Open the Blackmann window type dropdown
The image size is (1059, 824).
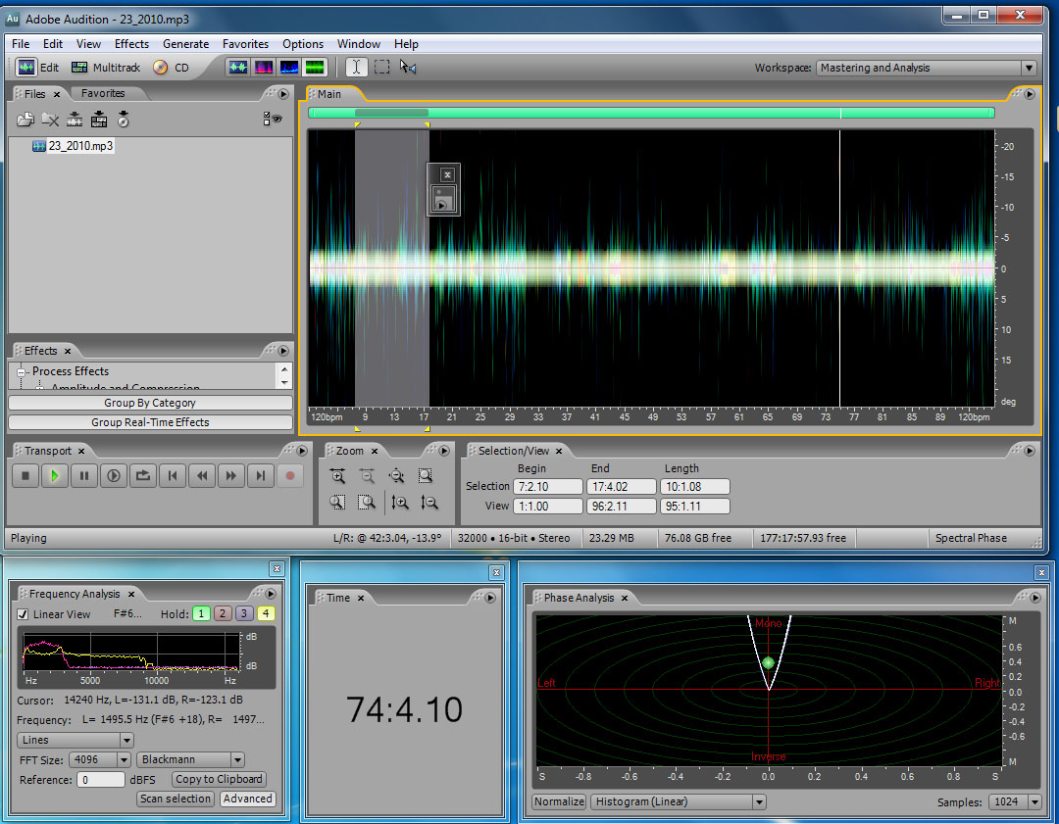point(237,760)
